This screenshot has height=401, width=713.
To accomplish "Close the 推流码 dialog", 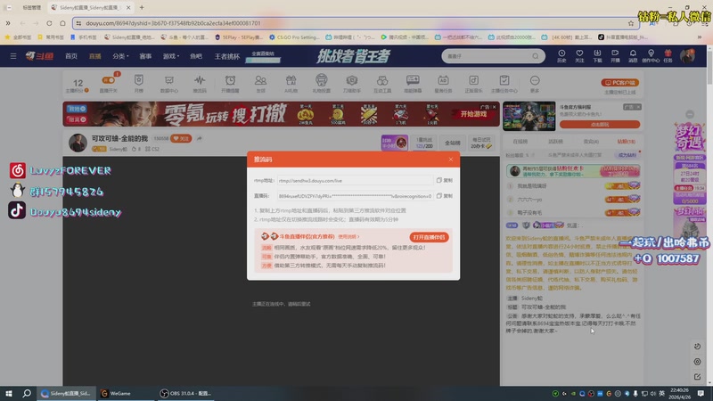I will coord(451,160).
